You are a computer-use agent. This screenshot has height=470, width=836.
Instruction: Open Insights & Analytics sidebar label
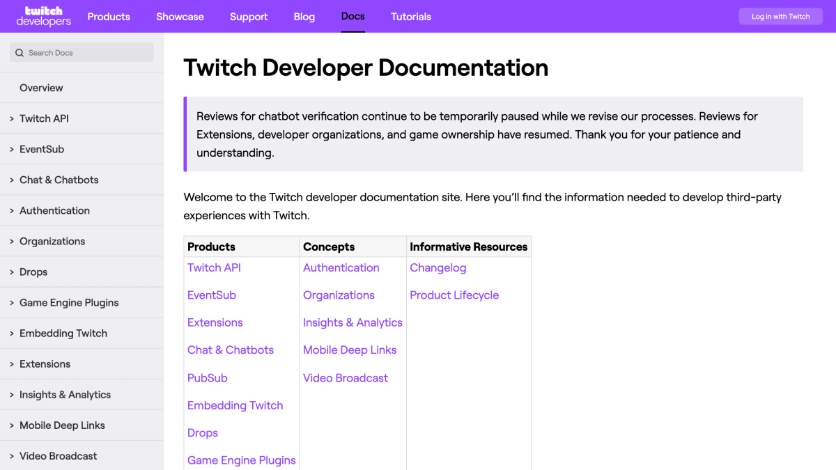65,394
